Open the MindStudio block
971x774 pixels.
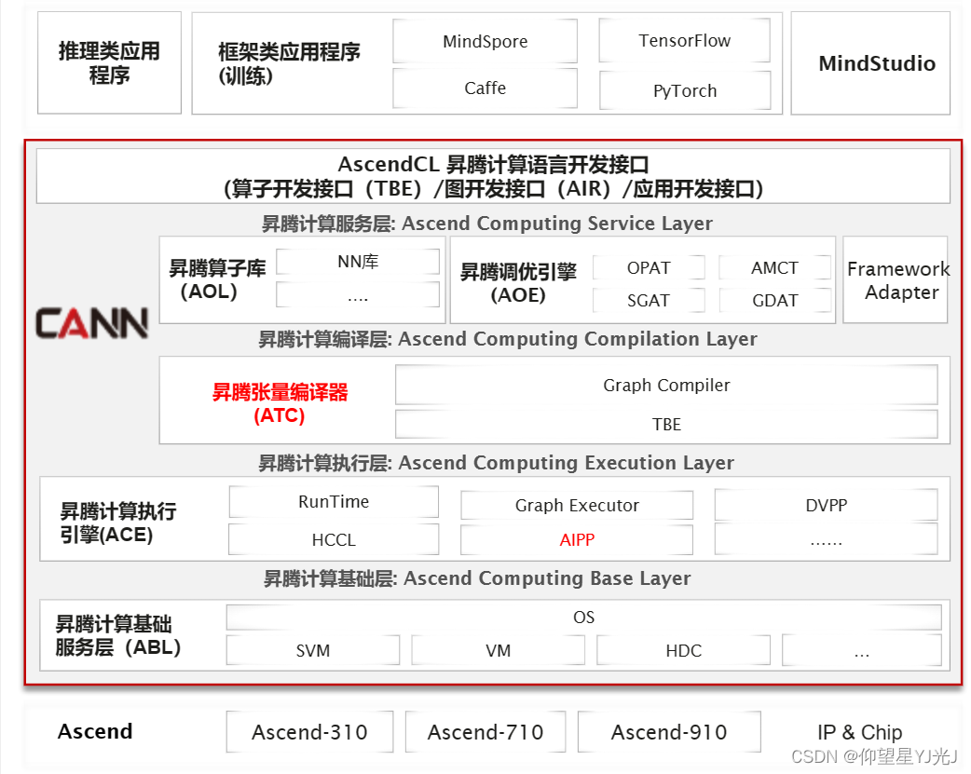pos(870,63)
